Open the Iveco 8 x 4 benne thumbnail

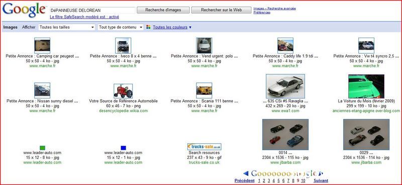pyautogui.click(x=123, y=46)
